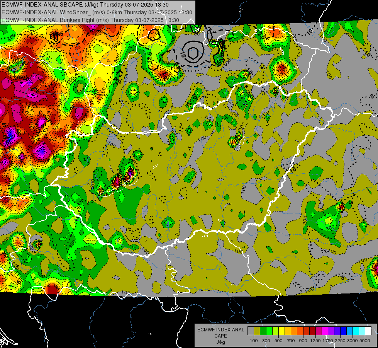
Task: Click the 300 value under legend bar
Action: pos(266,341)
